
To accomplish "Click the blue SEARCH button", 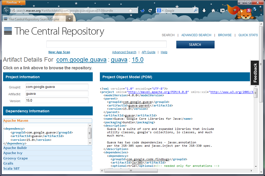I will (x=195, y=45).
